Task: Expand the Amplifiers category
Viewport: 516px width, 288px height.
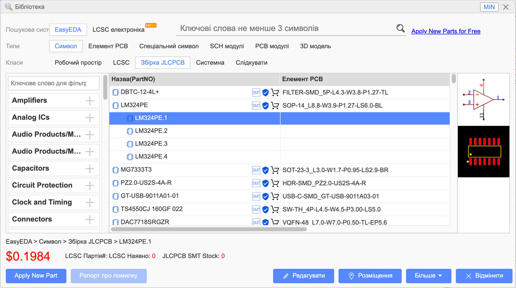Action: pos(89,101)
